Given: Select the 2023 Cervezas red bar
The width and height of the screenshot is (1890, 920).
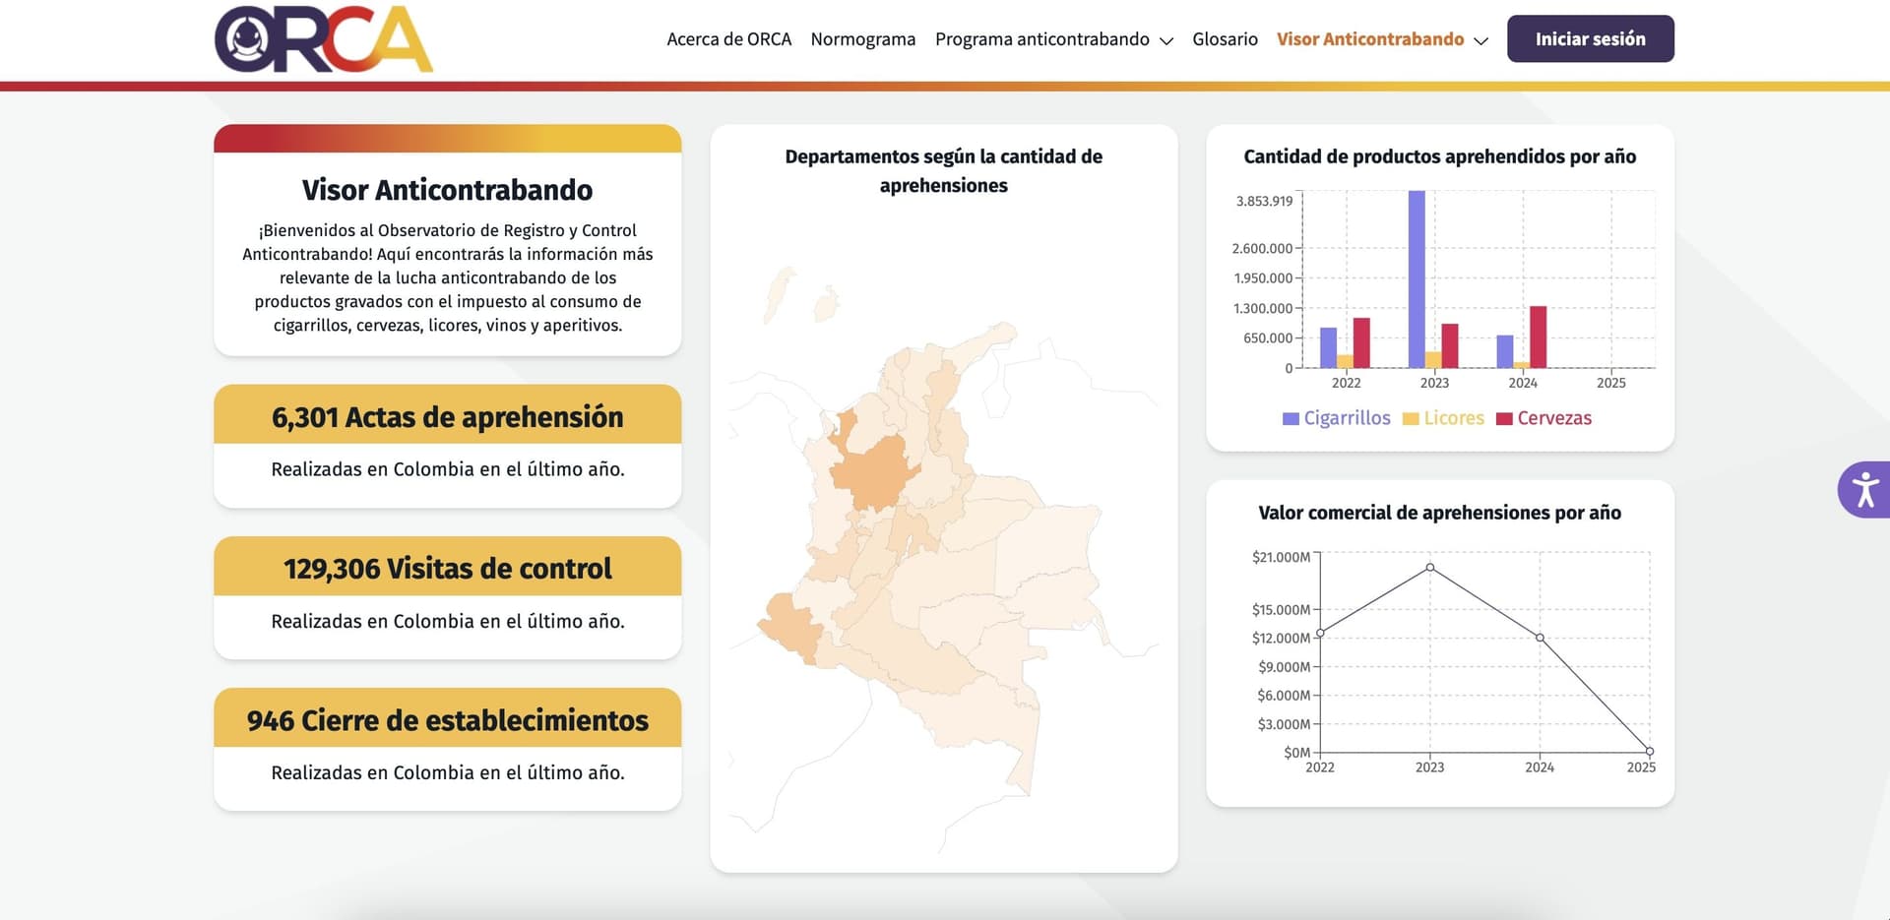Looking at the screenshot, I should coord(1449,346).
